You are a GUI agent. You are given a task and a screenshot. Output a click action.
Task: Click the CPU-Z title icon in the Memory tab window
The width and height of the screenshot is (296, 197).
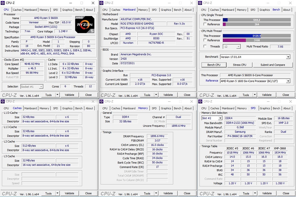(x=101, y=101)
